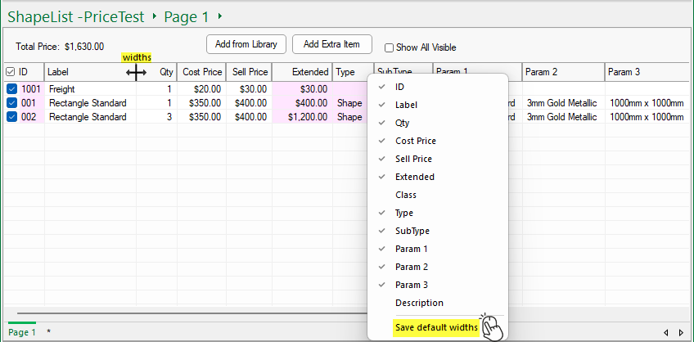This screenshot has height=342, width=694.
Task: Click the Sell Price column header
Action: [250, 72]
